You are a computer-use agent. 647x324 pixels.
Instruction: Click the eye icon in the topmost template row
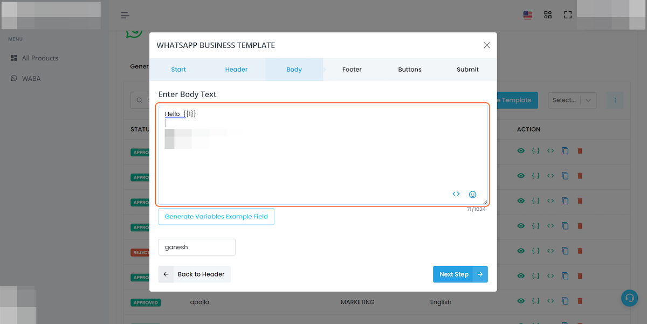521,151
